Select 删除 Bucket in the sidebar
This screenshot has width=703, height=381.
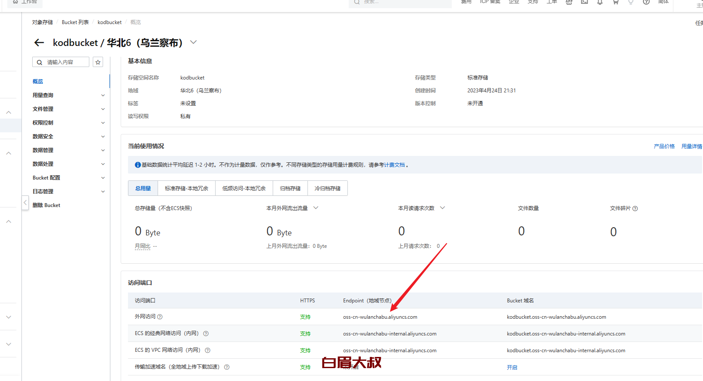click(x=46, y=205)
